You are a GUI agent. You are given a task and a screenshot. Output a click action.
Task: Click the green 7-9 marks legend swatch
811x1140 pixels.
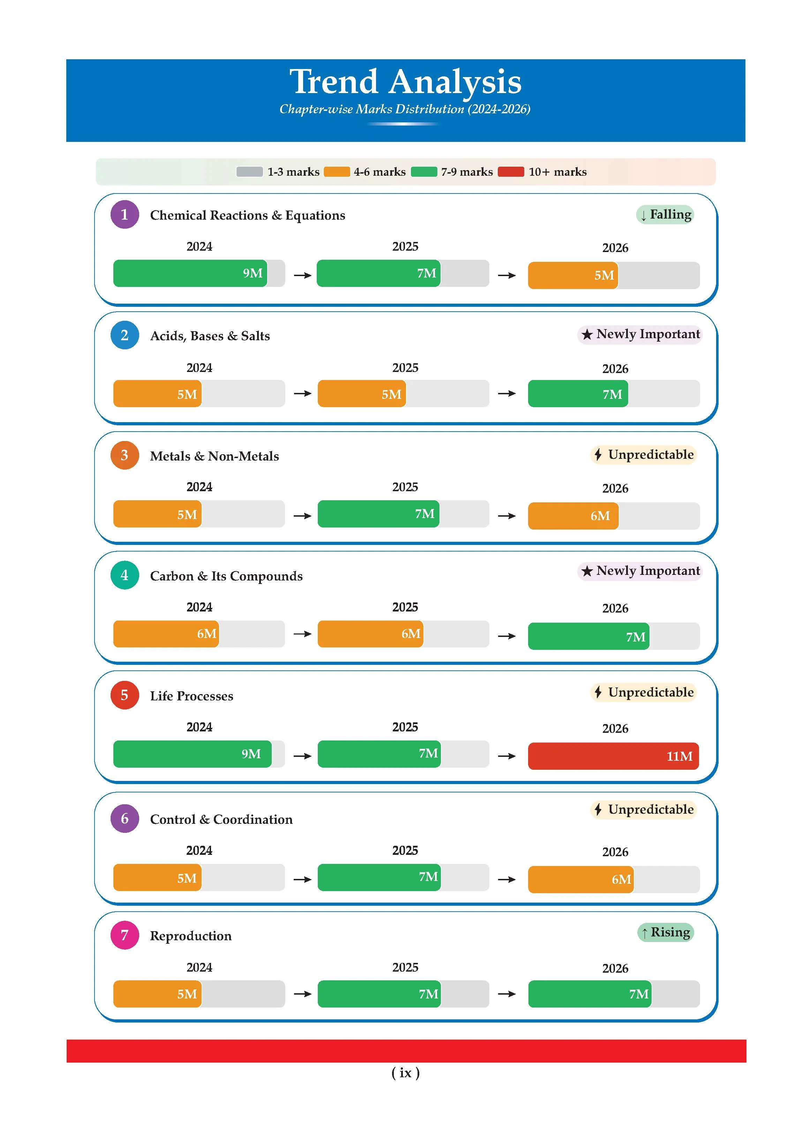[424, 172]
